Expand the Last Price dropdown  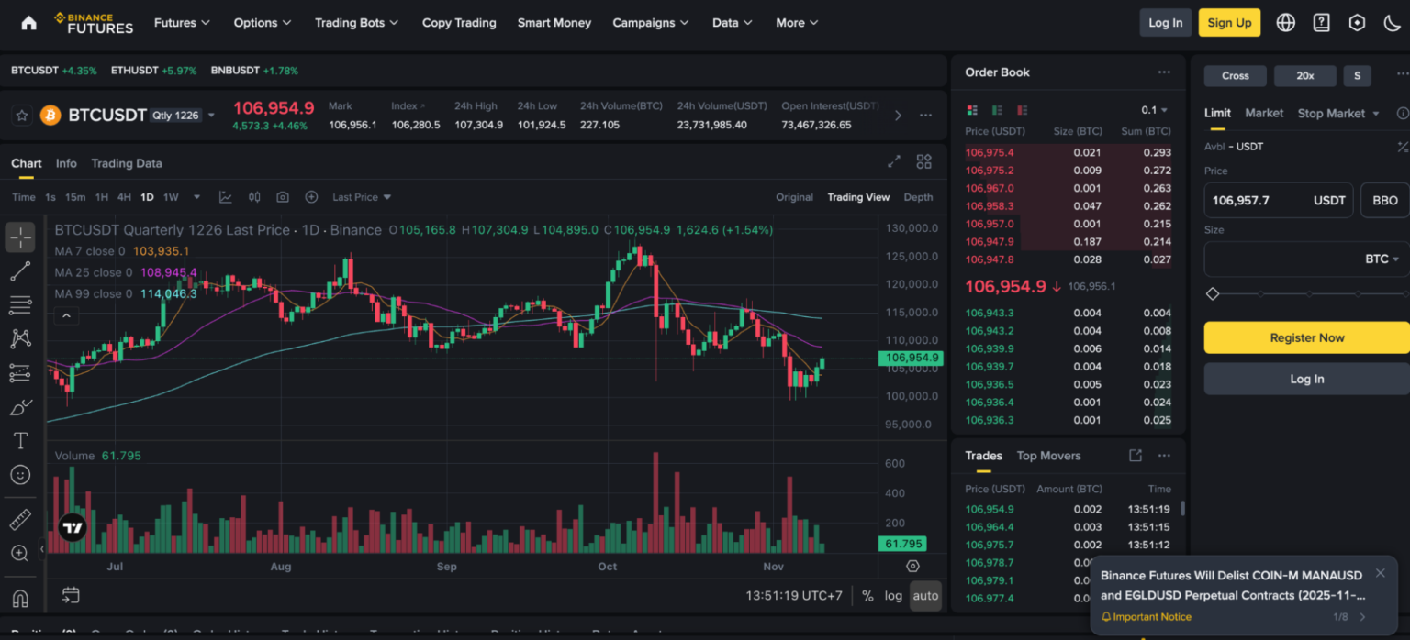click(362, 197)
